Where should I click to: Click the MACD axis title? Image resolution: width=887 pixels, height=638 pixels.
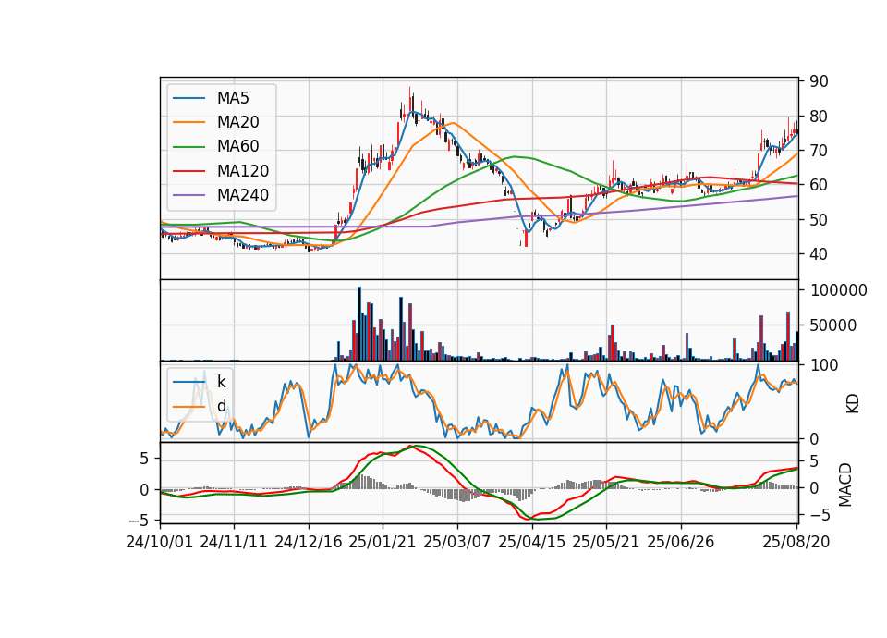[845, 485]
